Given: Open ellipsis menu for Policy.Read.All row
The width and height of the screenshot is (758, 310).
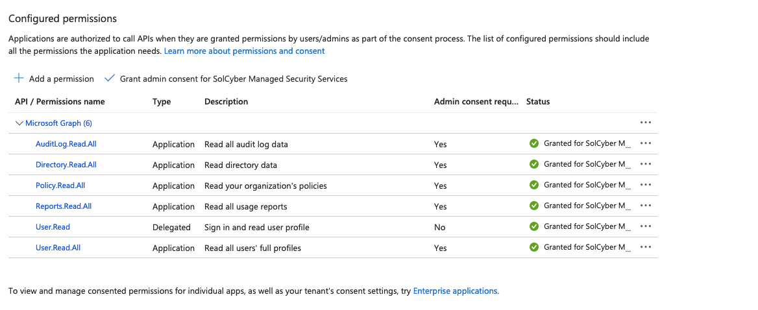Looking at the screenshot, I should (x=645, y=185).
